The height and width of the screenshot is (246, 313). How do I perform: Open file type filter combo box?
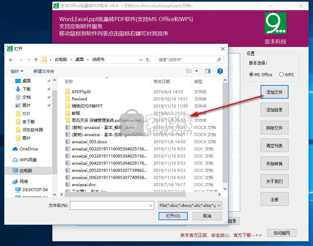(190, 206)
